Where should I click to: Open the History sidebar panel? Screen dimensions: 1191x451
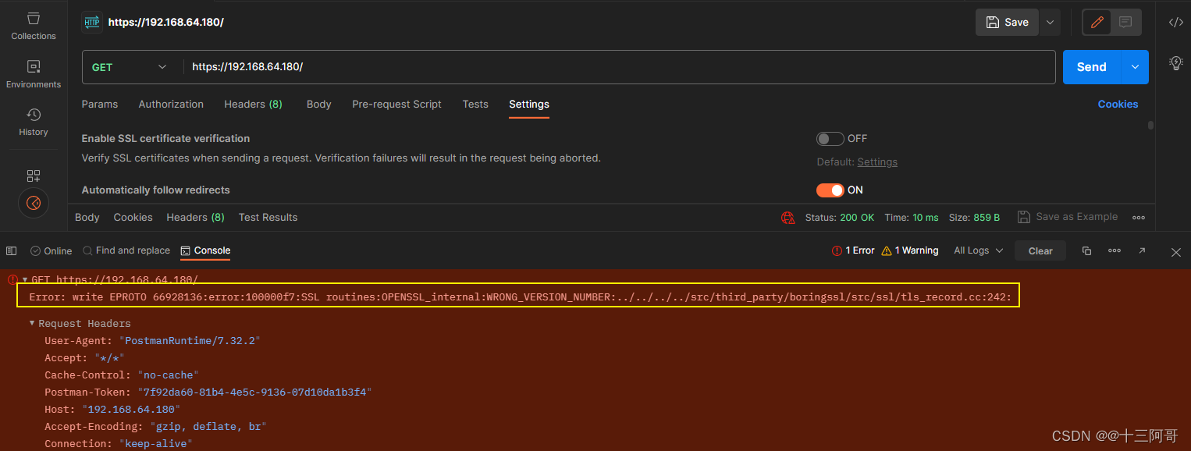[33, 122]
